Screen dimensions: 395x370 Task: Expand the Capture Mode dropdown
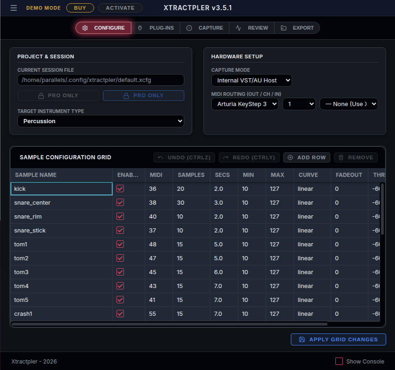click(252, 81)
